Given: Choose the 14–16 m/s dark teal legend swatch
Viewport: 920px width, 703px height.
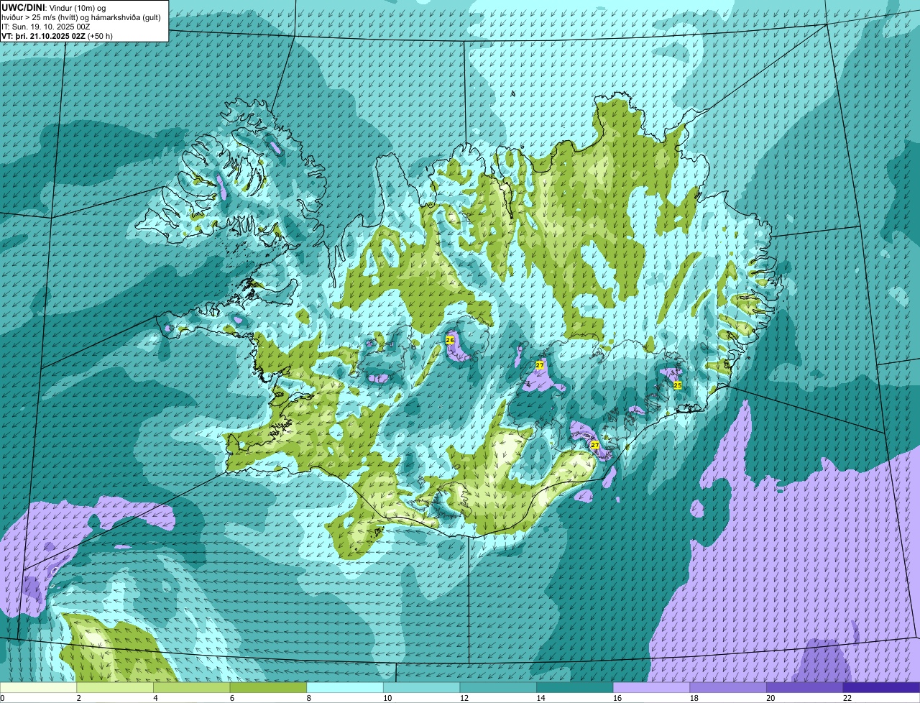Looking at the screenshot, I should point(575,688).
